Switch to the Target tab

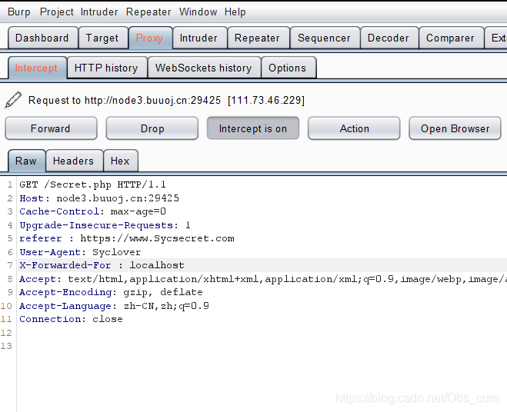pos(102,38)
